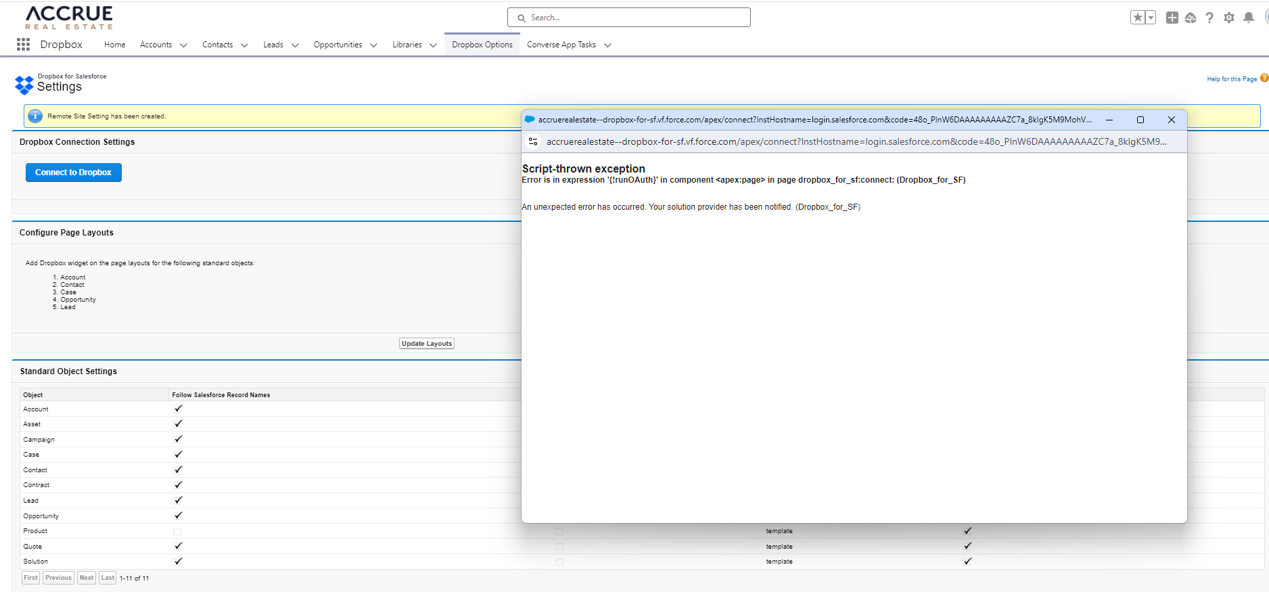Open the App Launcher grid icon
Viewport: 1269px width, 592px height.
[x=23, y=45]
